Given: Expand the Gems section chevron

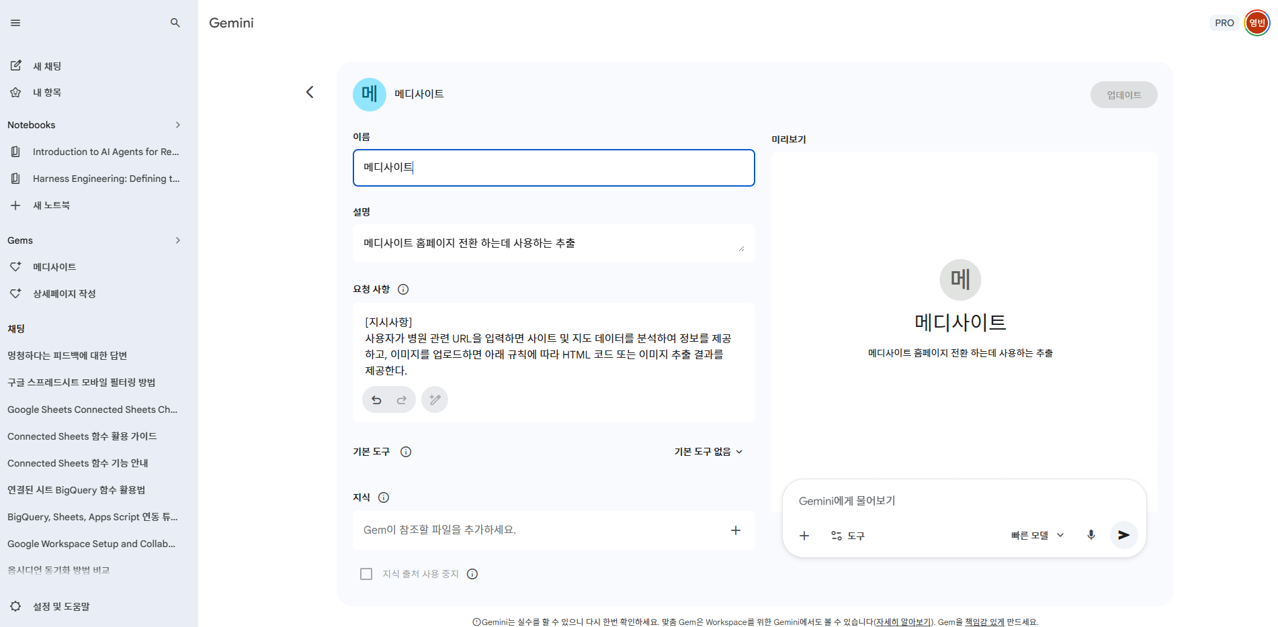Looking at the screenshot, I should tap(178, 240).
